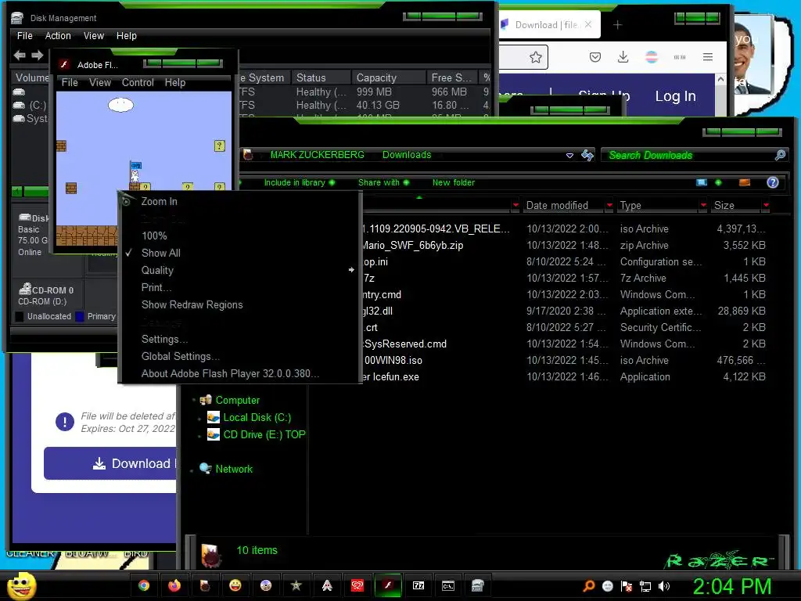The width and height of the screenshot is (801, 601).
Task: Expand the Computer tree node
Action: pyautogui.click(x=194, y=400)
